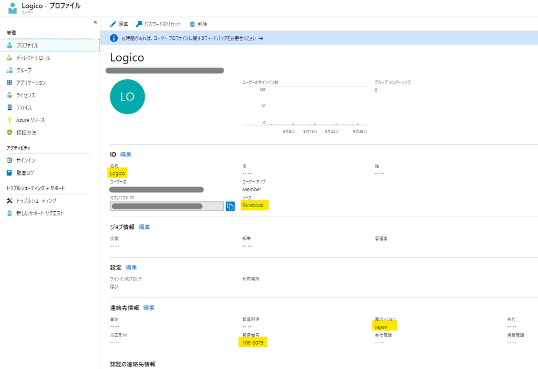This screenshot has height=369, width=538.
Task: Click the trash delete icon
Action: pos(192,24)
